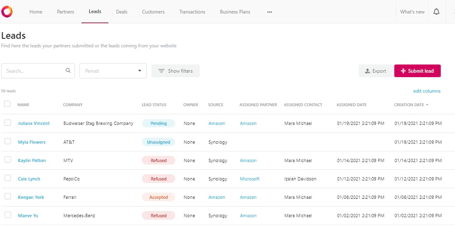Select the Leads tab
The height and width of the screenshot is (227, 455).
[95, 12]
